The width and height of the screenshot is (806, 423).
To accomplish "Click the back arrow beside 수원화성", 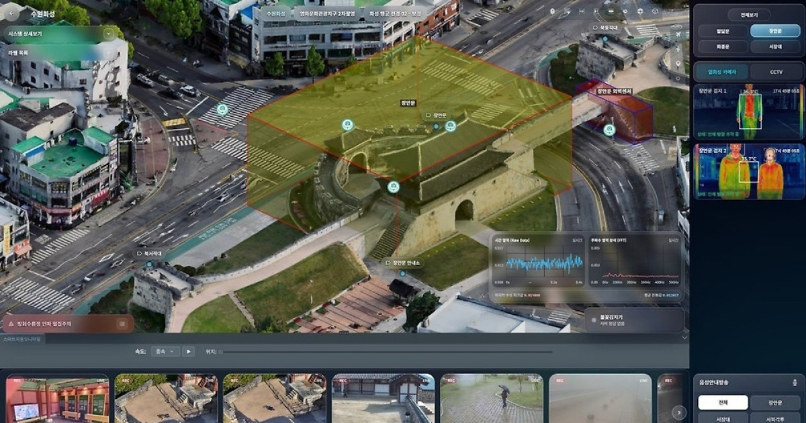I will [x=13, y=13].
